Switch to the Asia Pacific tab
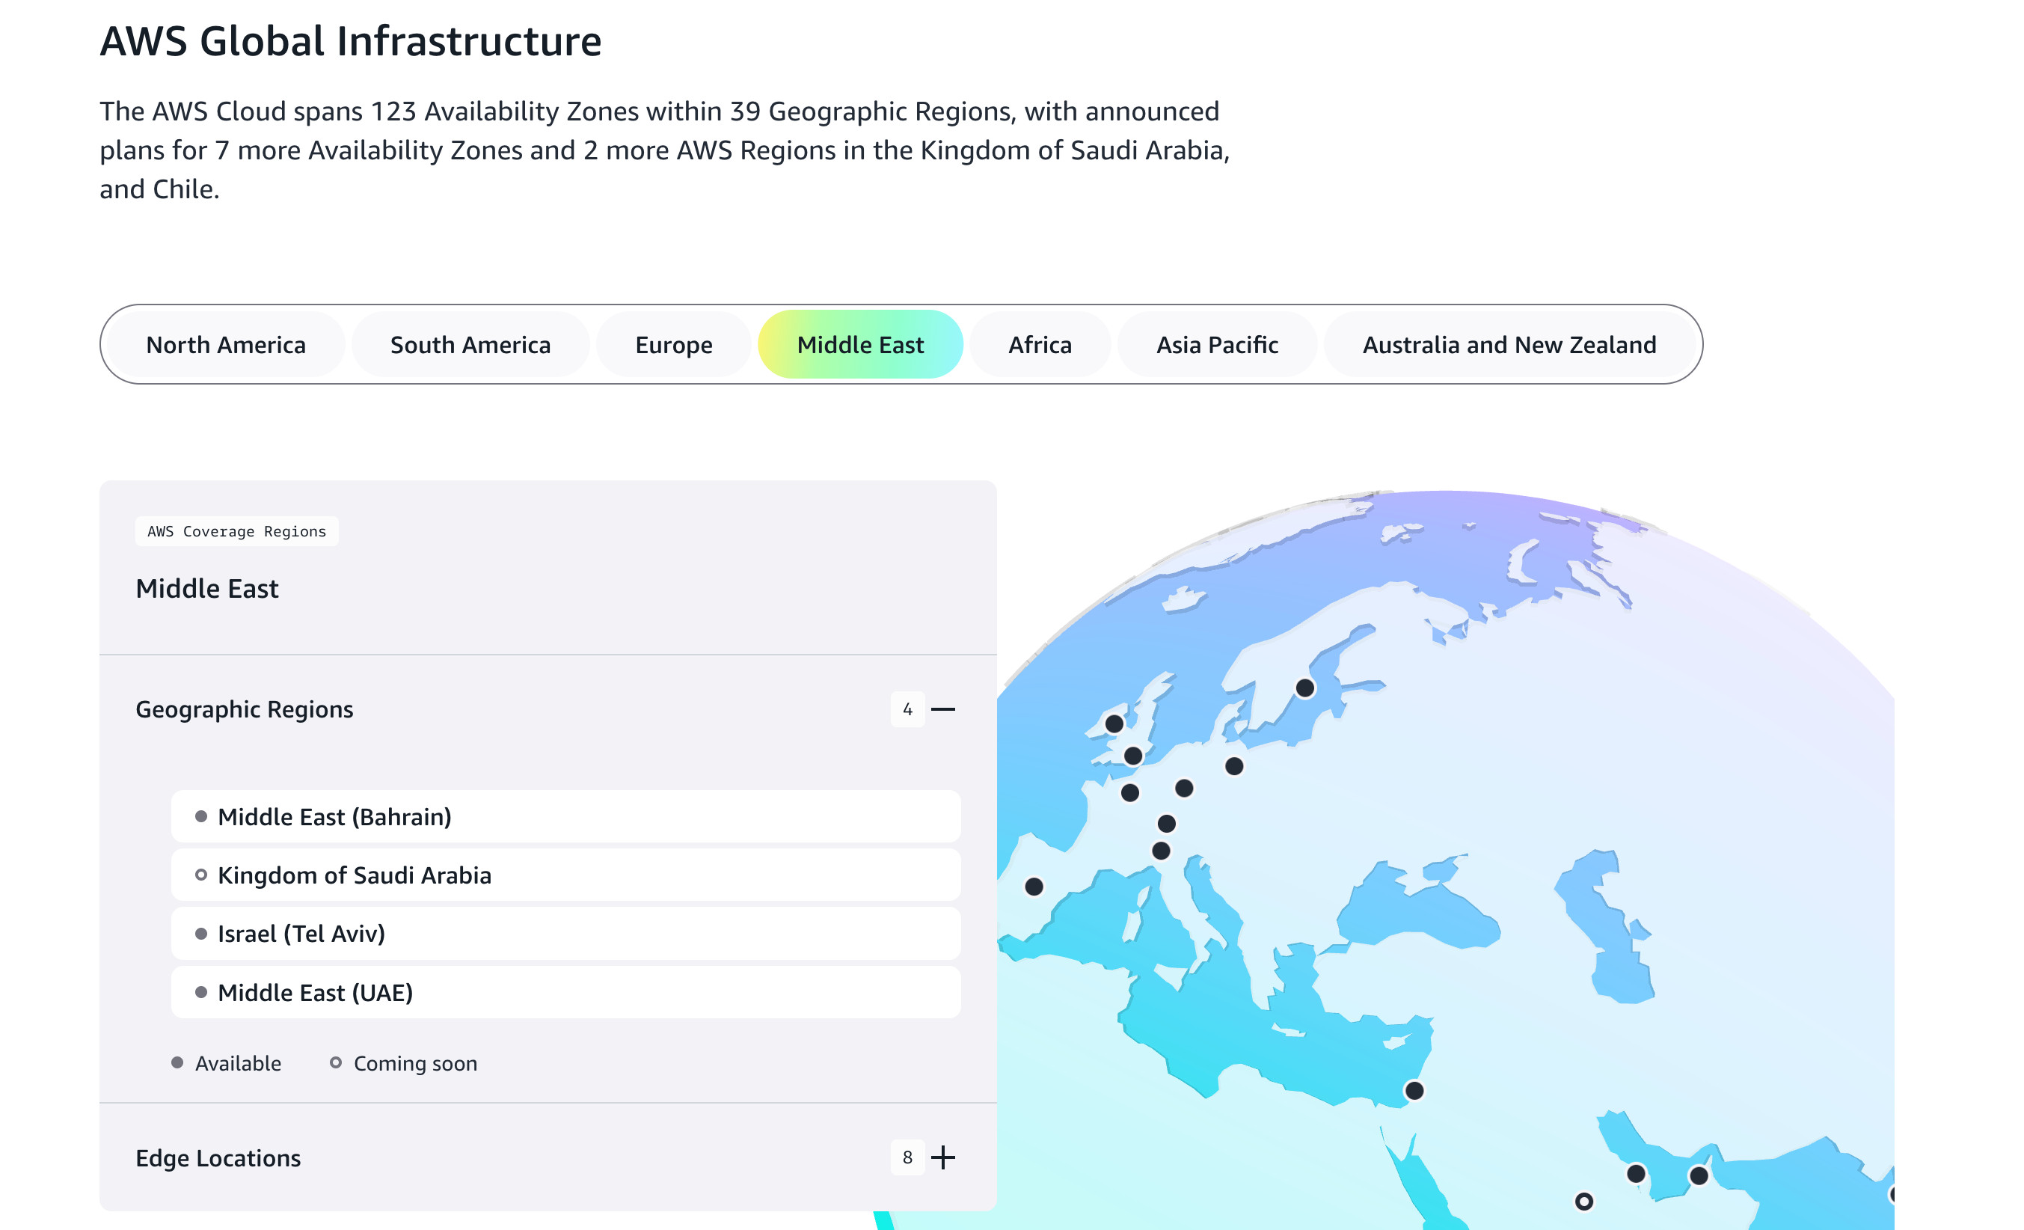The width and height of the screenshot is (2024, 1230). tap(1216, 344)
